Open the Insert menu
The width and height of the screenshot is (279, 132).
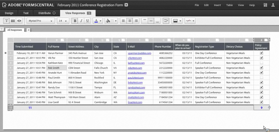click(x=217, y=5)
